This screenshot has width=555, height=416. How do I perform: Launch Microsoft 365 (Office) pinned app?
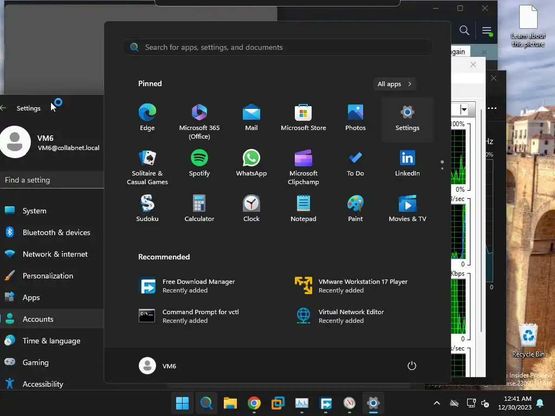click(x=199, y=121)
